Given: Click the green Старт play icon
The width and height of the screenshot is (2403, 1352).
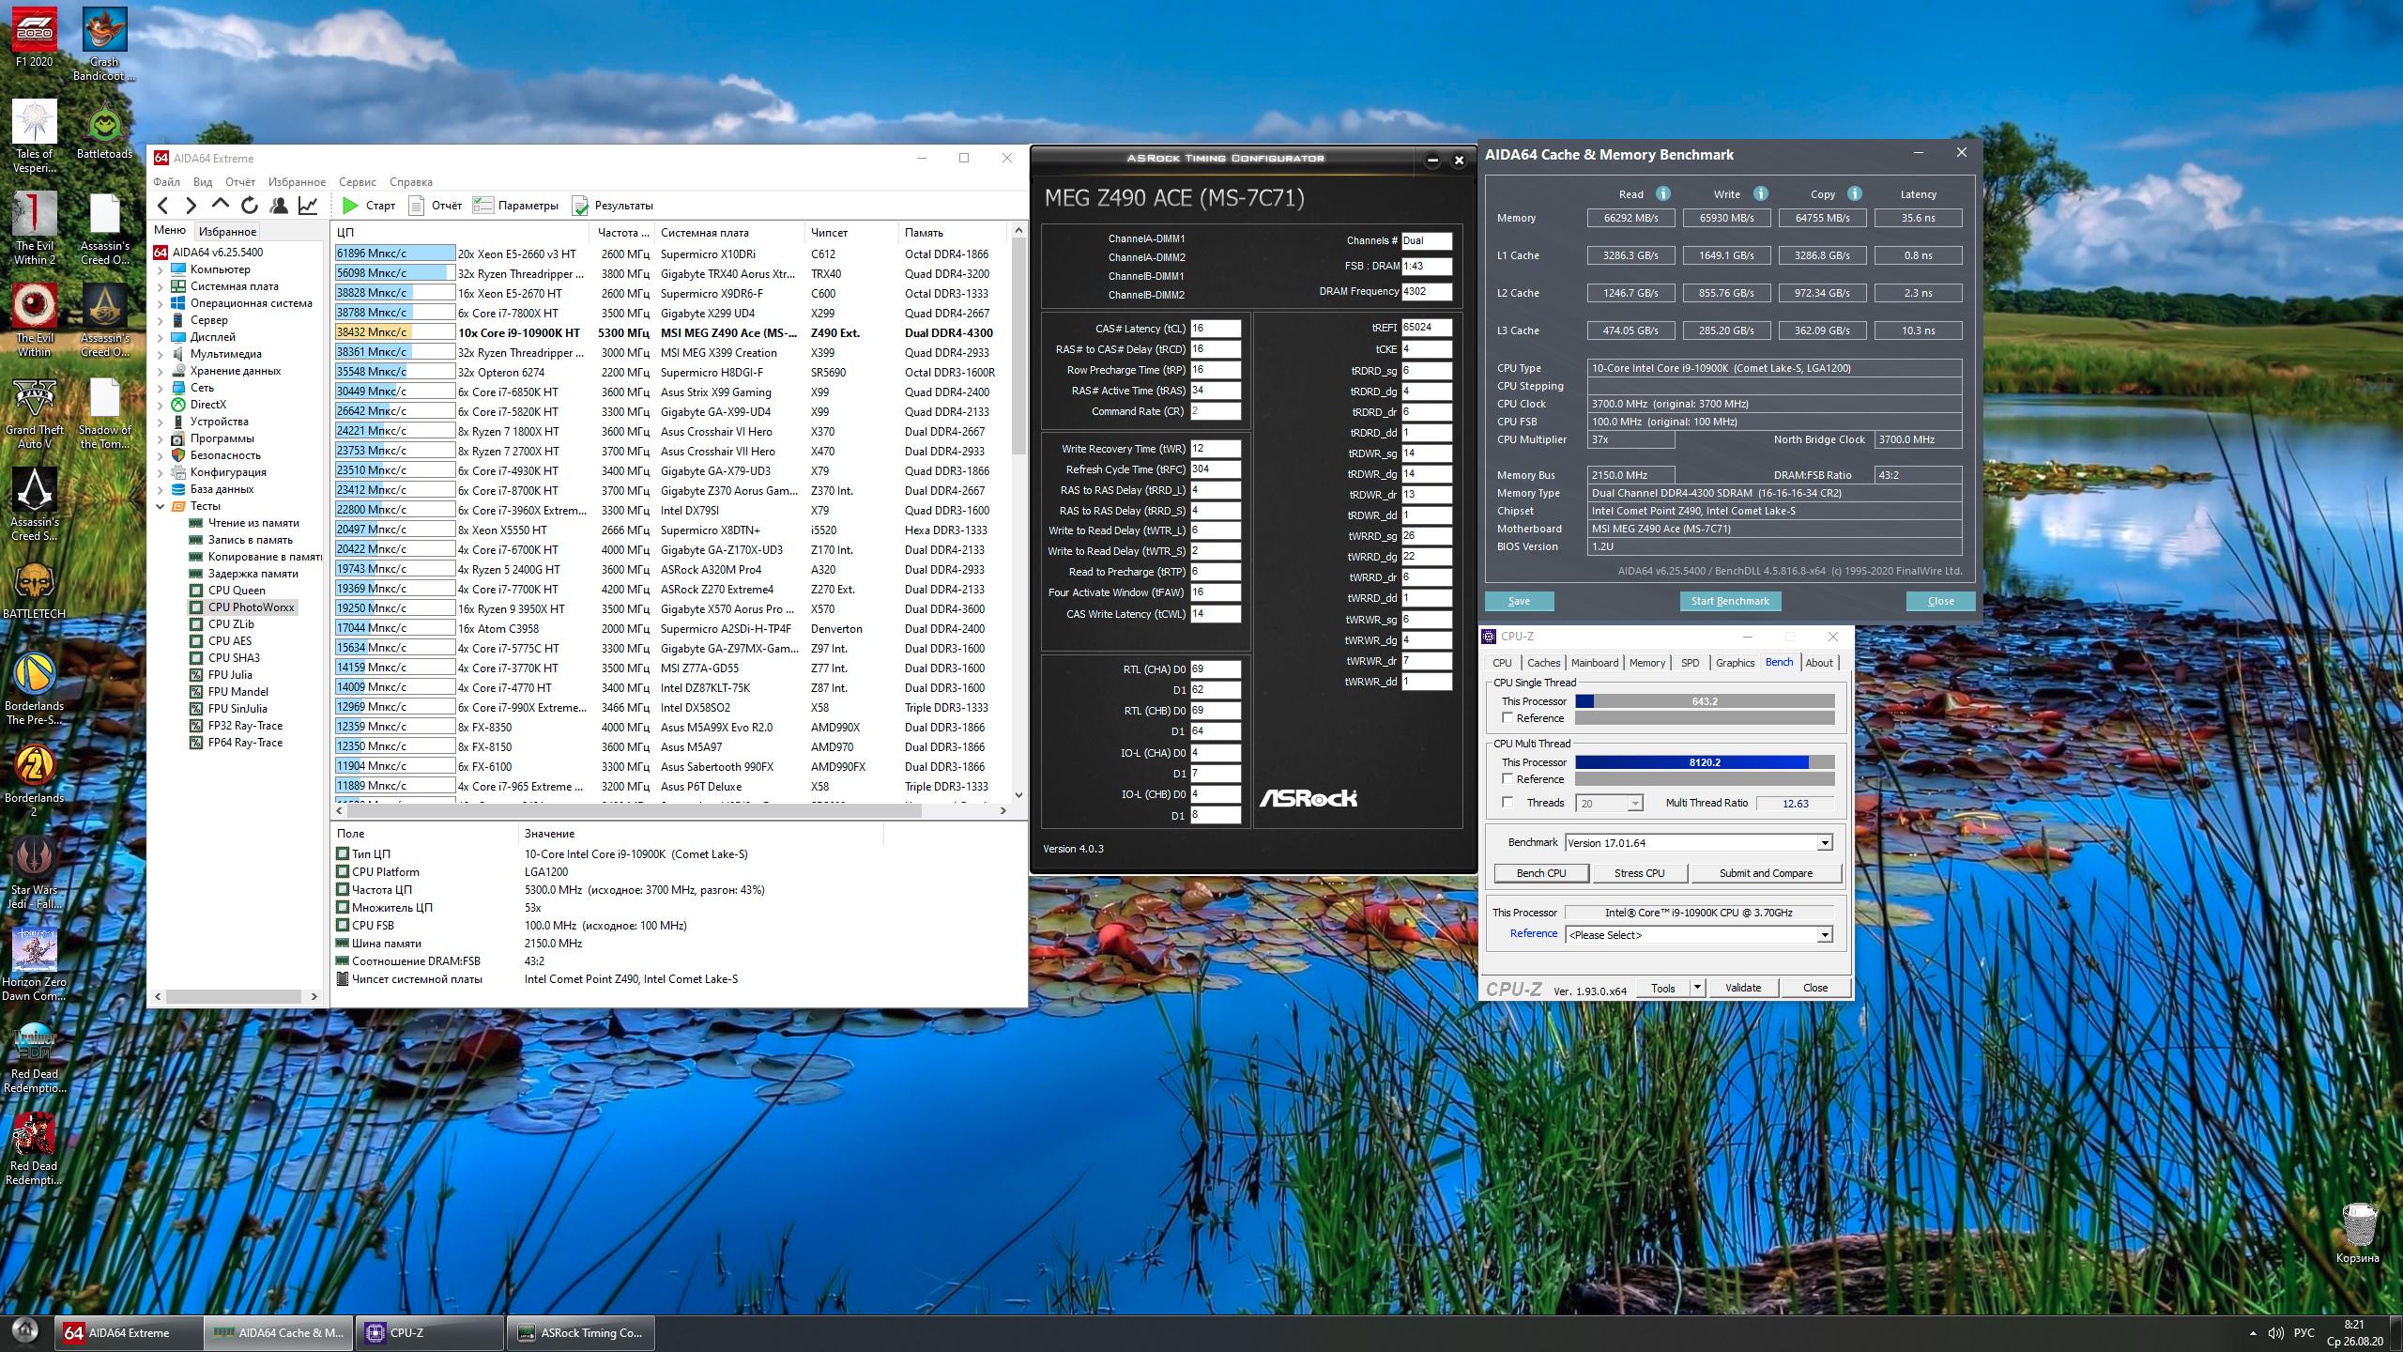Looking at the screenshot, I should (350, 206).
